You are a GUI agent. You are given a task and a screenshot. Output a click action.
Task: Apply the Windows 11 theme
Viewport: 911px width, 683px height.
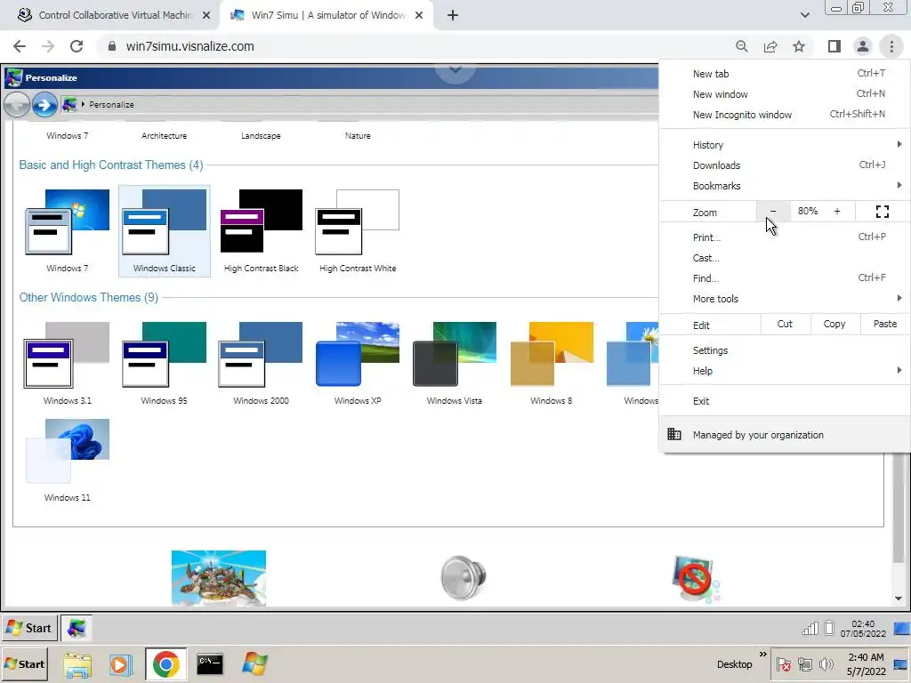[x=67, y=451]
